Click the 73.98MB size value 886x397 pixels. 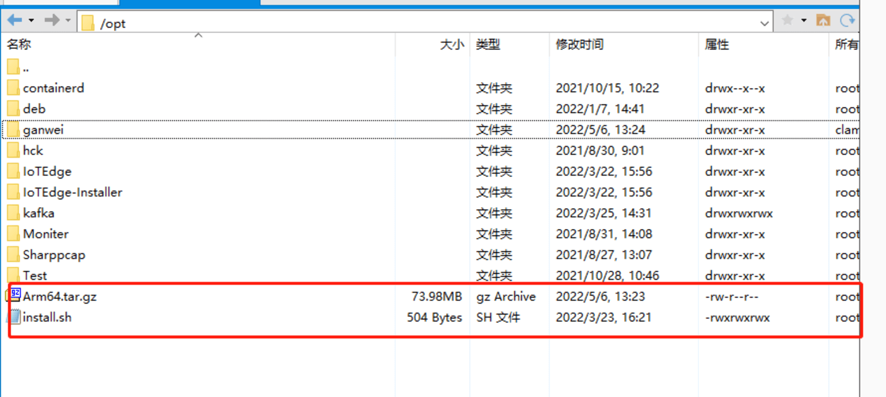point(437,297)
